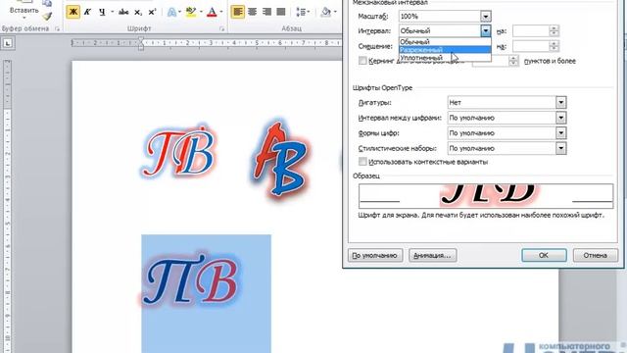Click the kerning points spinner arrows

coord(513,61)
